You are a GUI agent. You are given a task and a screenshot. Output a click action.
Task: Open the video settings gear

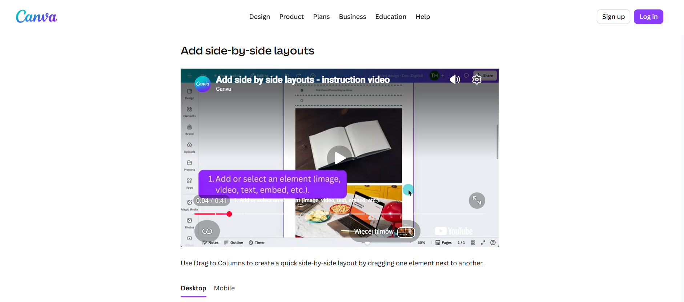tap(477, 79)
